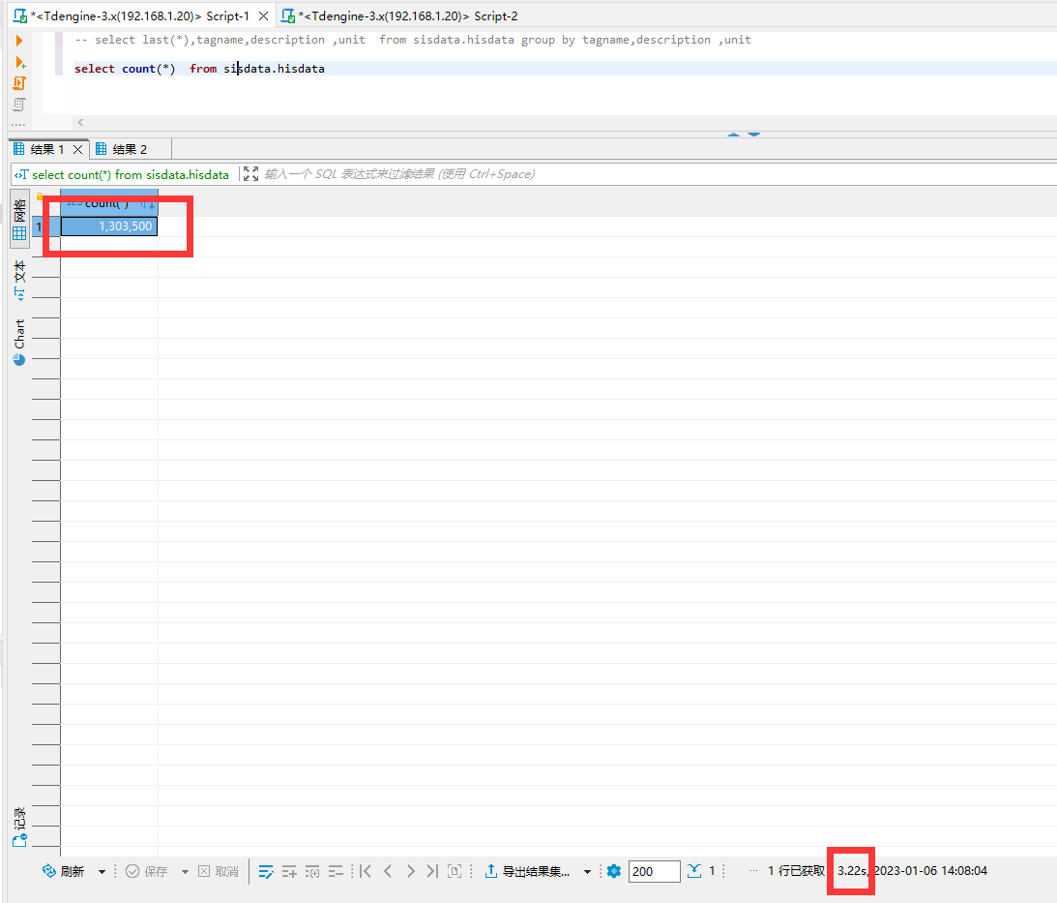Focus the SQL filter expression input field
The image size is (1057, 903).
point(658,174)
